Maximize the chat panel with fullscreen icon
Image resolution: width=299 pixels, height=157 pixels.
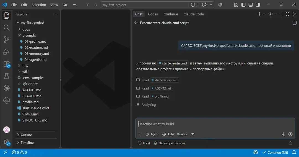point(287,14)
